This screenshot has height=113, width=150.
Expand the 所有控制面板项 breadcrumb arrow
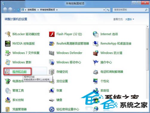(57, 10)
